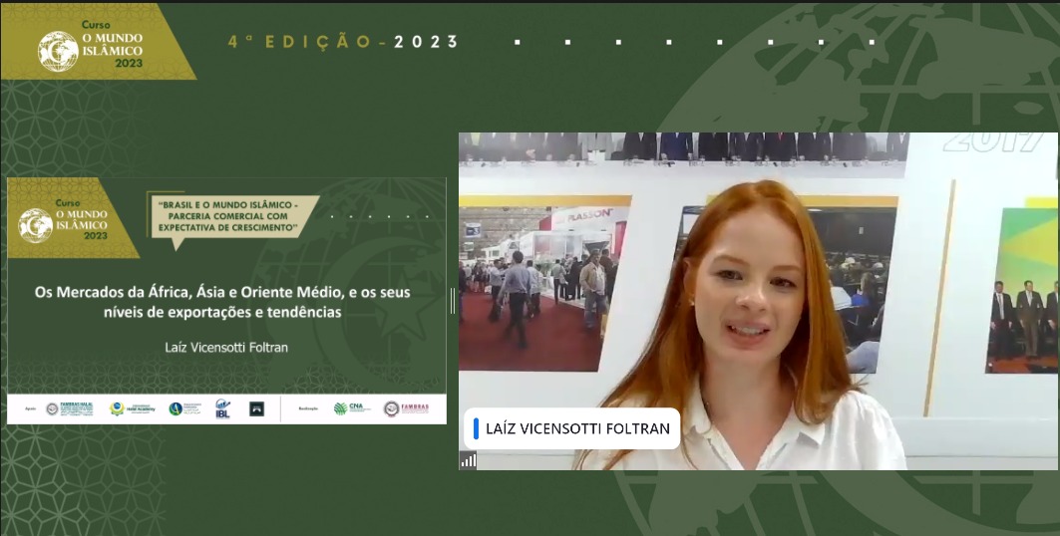Click the "Apoio" label on the slide
The height and width of the screenshot is (536, 1060).
point(31,408)
